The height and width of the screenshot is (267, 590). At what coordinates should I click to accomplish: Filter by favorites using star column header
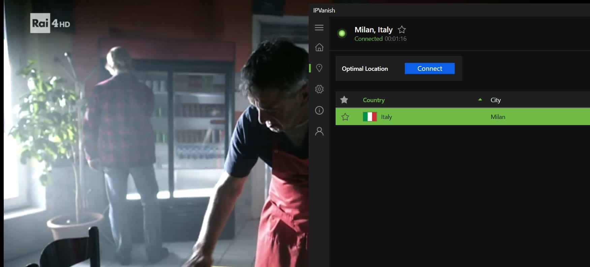click(x=344, y=100)
